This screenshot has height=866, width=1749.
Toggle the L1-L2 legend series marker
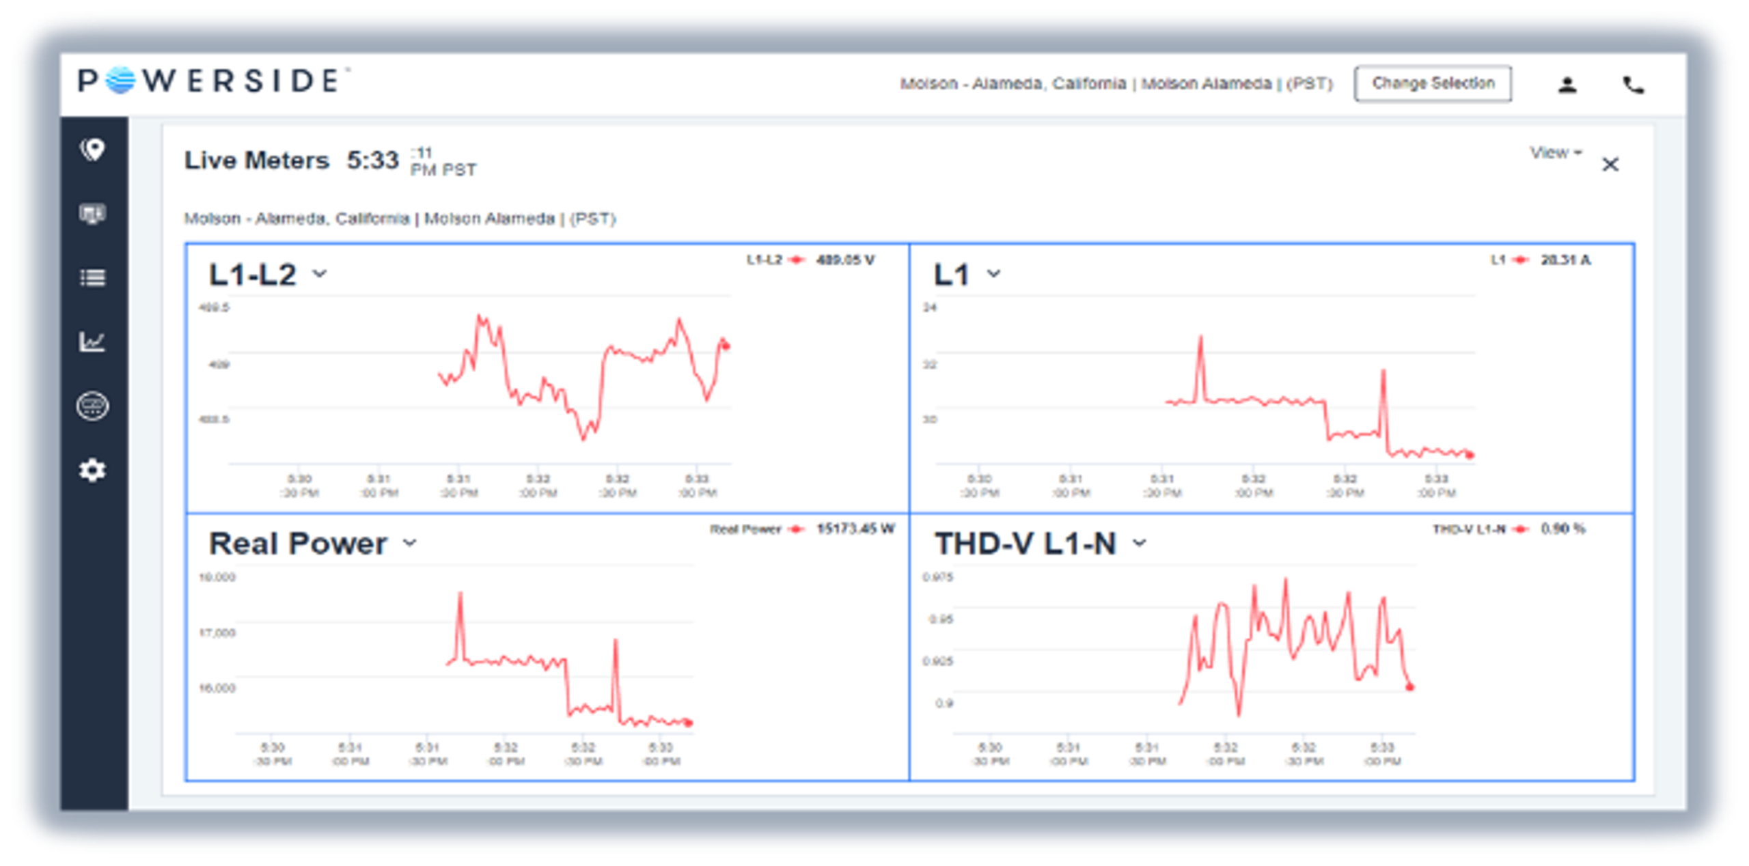tap(796, 260)
